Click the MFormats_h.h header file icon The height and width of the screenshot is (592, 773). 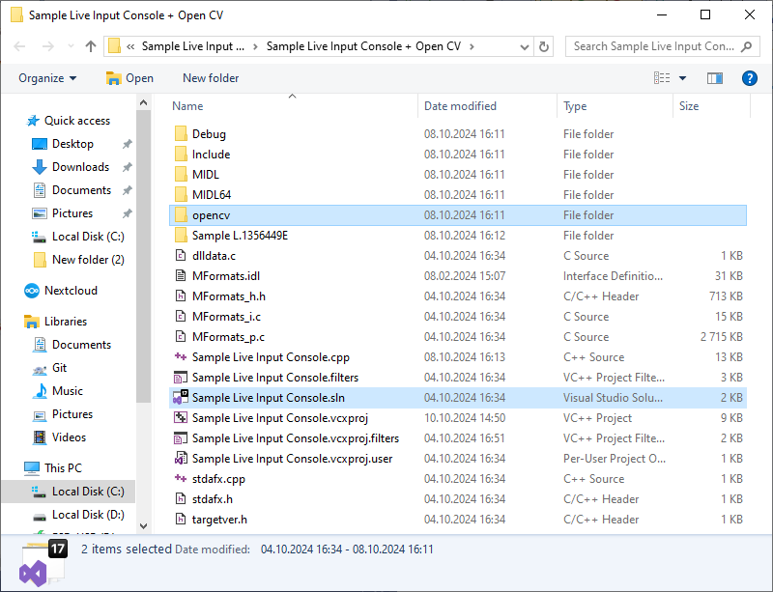point(181,296)
